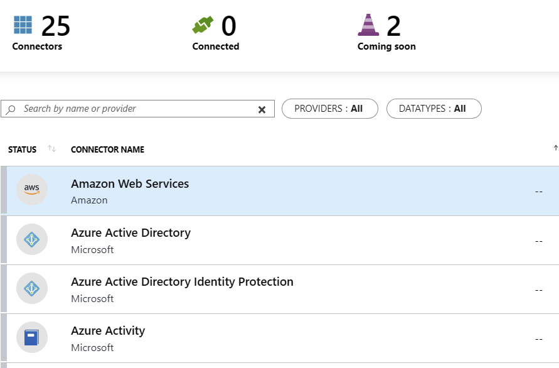The image size is (559, 368).
Task: Click the STATUS column header
Action: click(22, 149)
